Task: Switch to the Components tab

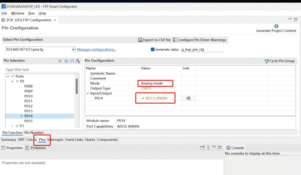Action: tap(107, 140)
